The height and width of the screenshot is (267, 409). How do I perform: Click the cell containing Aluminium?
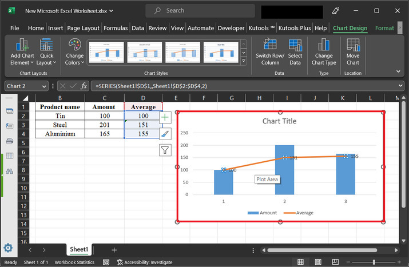click(60, 134)
